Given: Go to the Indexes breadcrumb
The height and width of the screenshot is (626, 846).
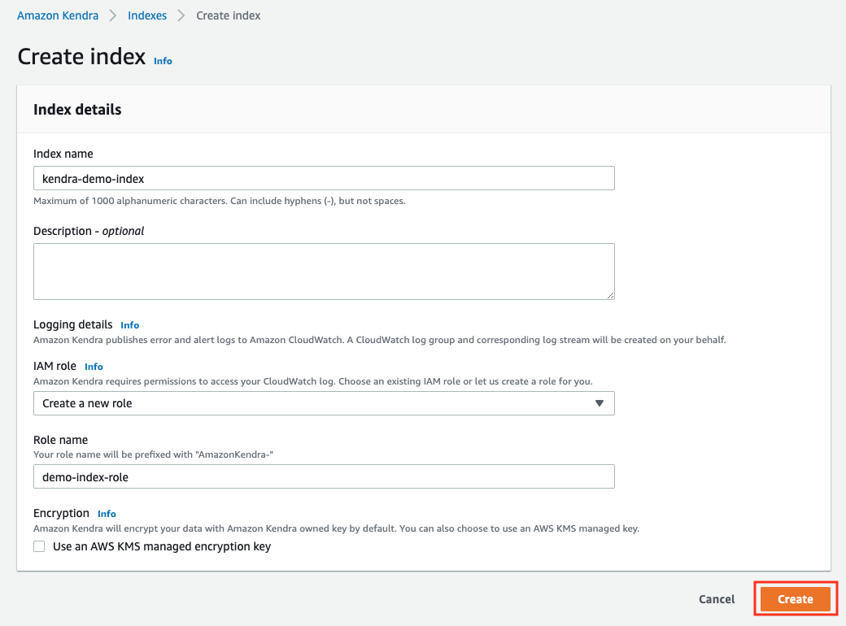Looking at the screenshot, I should point(147,15).
